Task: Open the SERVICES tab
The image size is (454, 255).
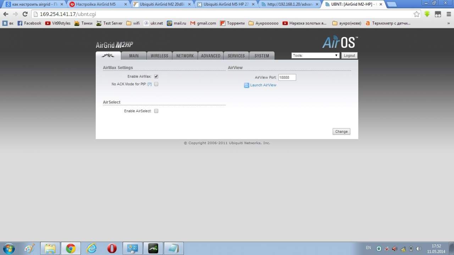Action: 236,56
